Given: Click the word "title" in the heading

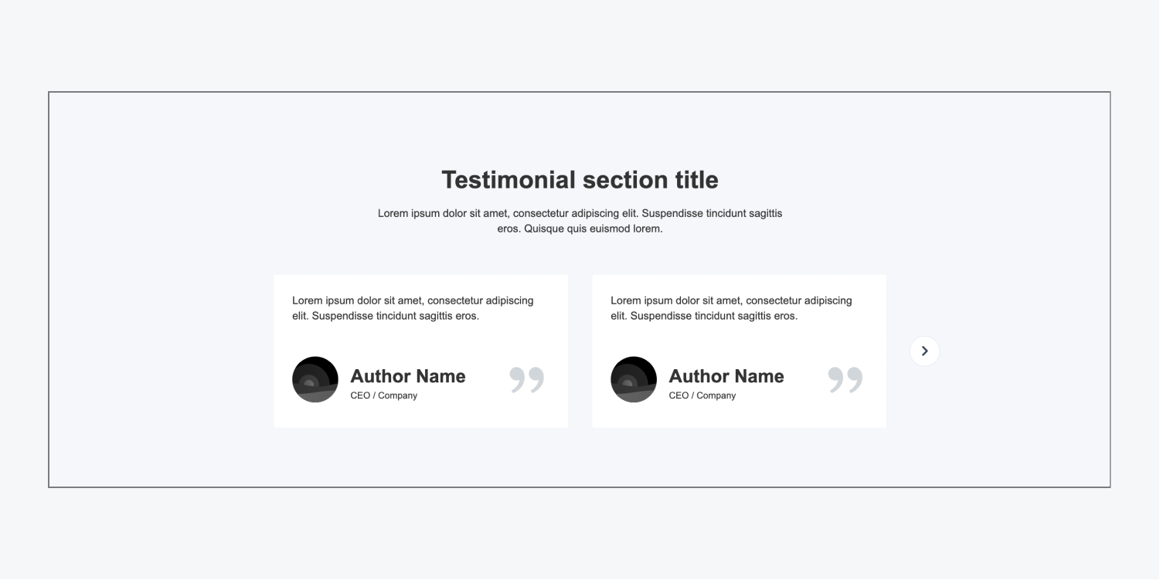Looking at the screenshot, I should pos(696,180).
